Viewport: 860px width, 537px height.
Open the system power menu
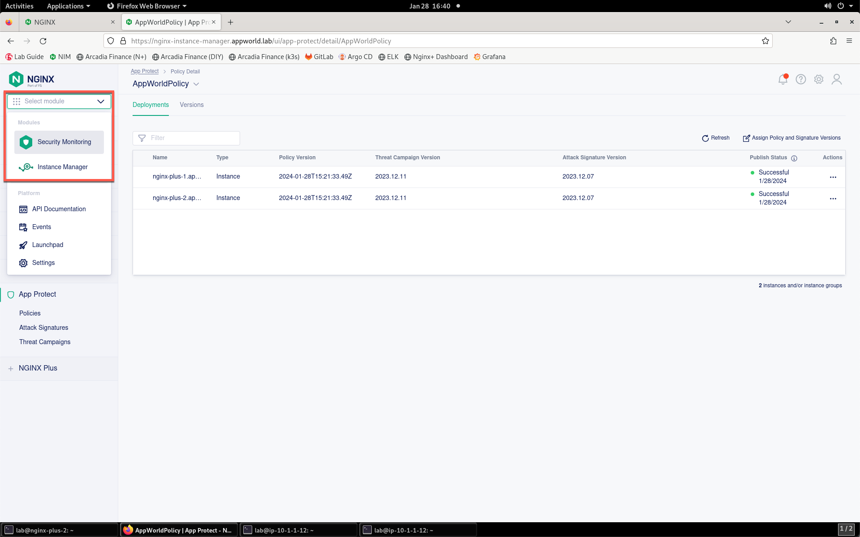pos(845,6)
